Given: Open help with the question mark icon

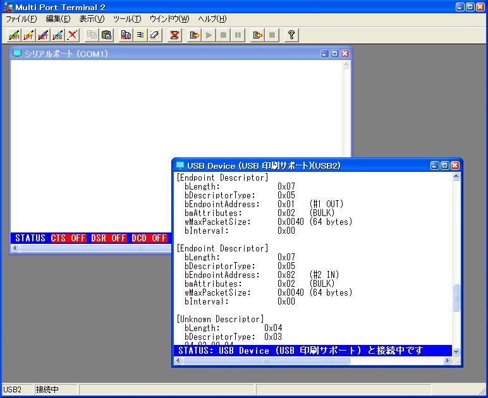Looking at the screenshot, I should point(291,35).
